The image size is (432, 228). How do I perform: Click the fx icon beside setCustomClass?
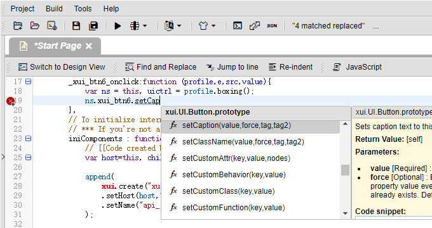173,191
